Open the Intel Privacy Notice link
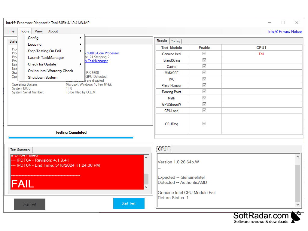The height and width of the screenshot is (231, 308). click(285, 32)
